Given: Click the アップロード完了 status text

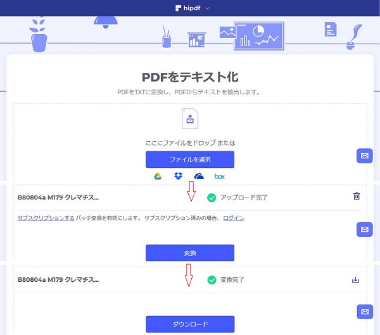Looking at the screenshot, I should (244, 198).
